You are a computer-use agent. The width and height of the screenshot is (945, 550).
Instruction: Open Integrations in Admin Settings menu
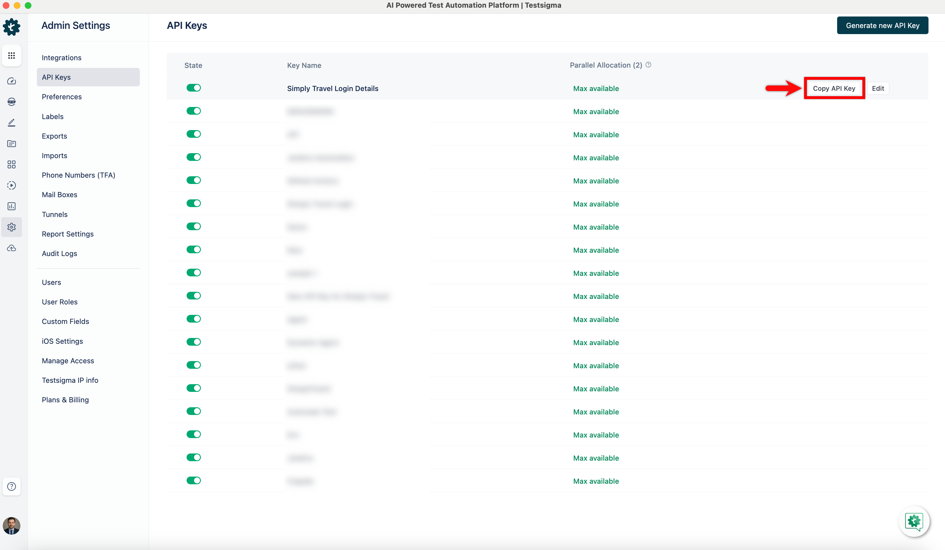click(61, 58)
